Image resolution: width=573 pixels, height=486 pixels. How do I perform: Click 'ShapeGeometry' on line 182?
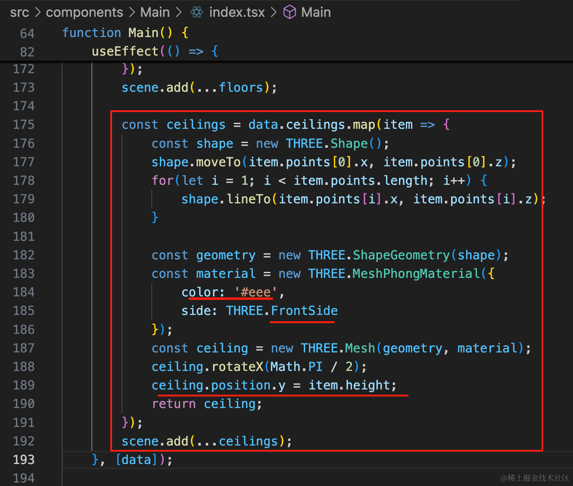[x=401, y=255]
